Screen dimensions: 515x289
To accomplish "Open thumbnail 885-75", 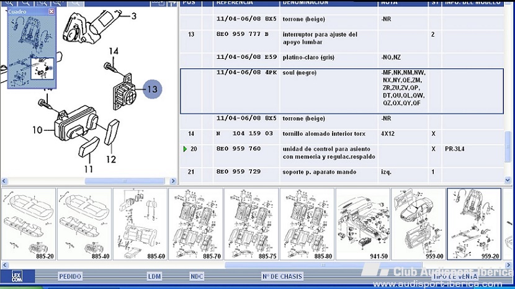I will 251,225.
